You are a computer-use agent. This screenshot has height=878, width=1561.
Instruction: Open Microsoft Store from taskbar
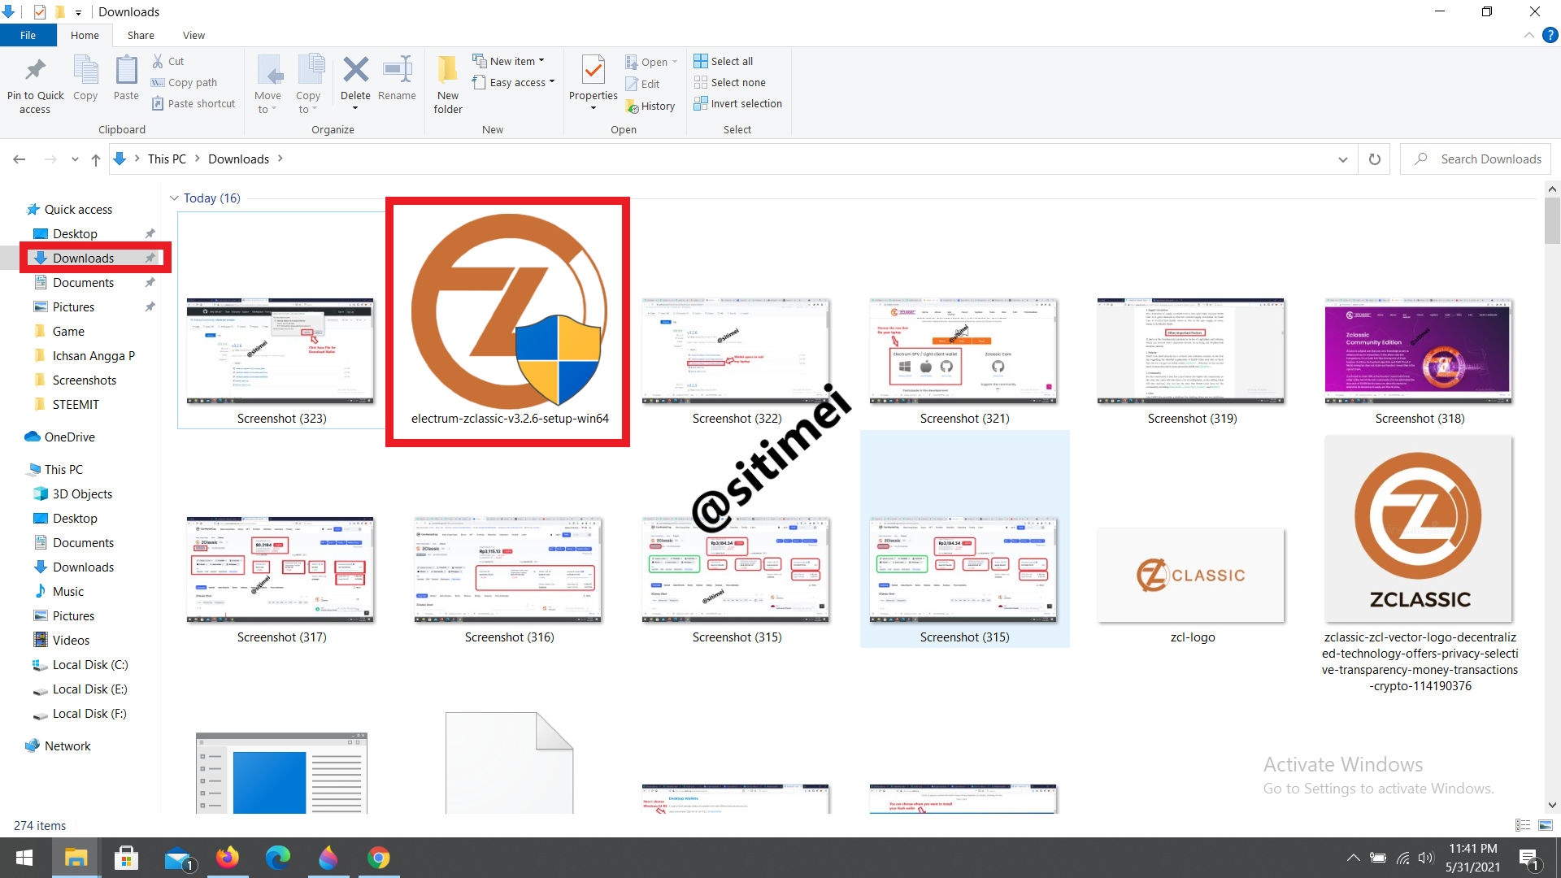(x=126, y=858)
